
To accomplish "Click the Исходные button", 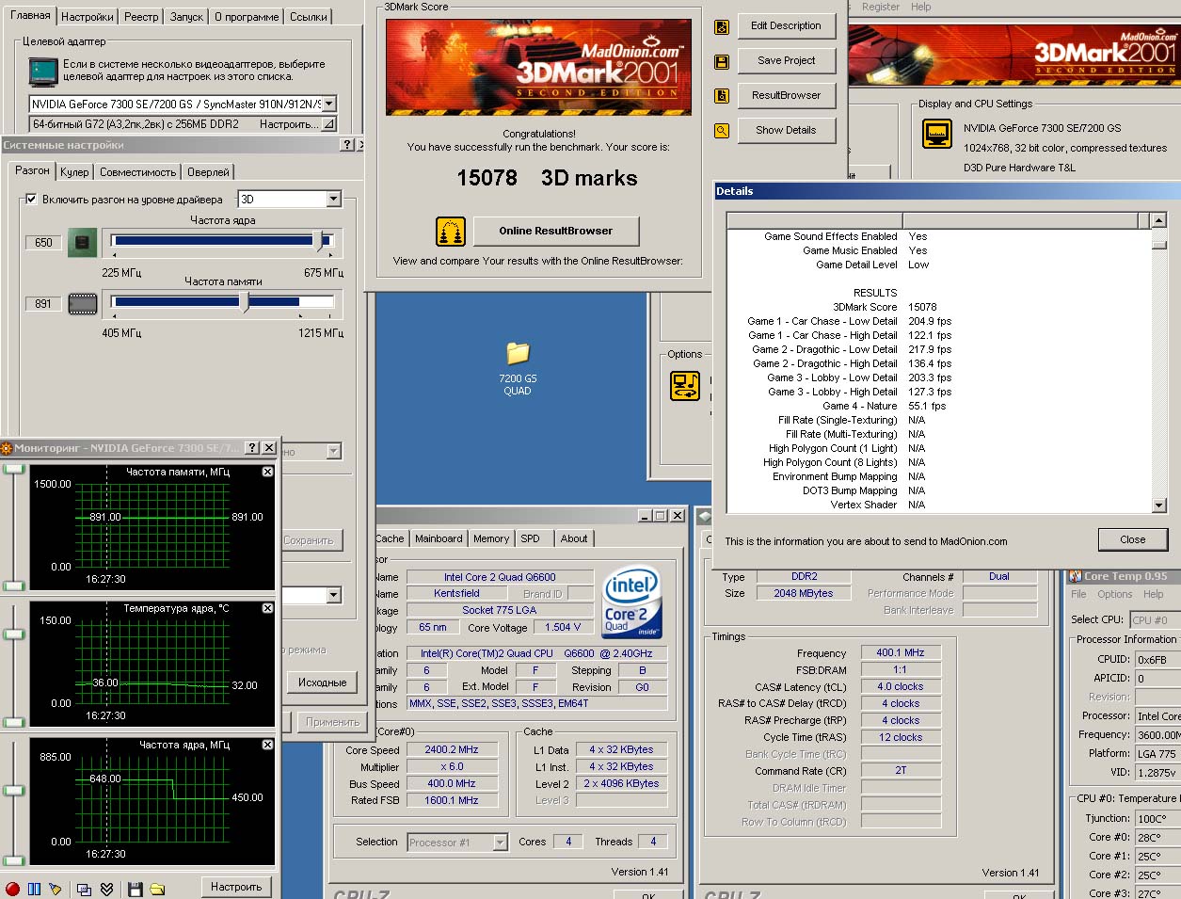I will point(322,682).
